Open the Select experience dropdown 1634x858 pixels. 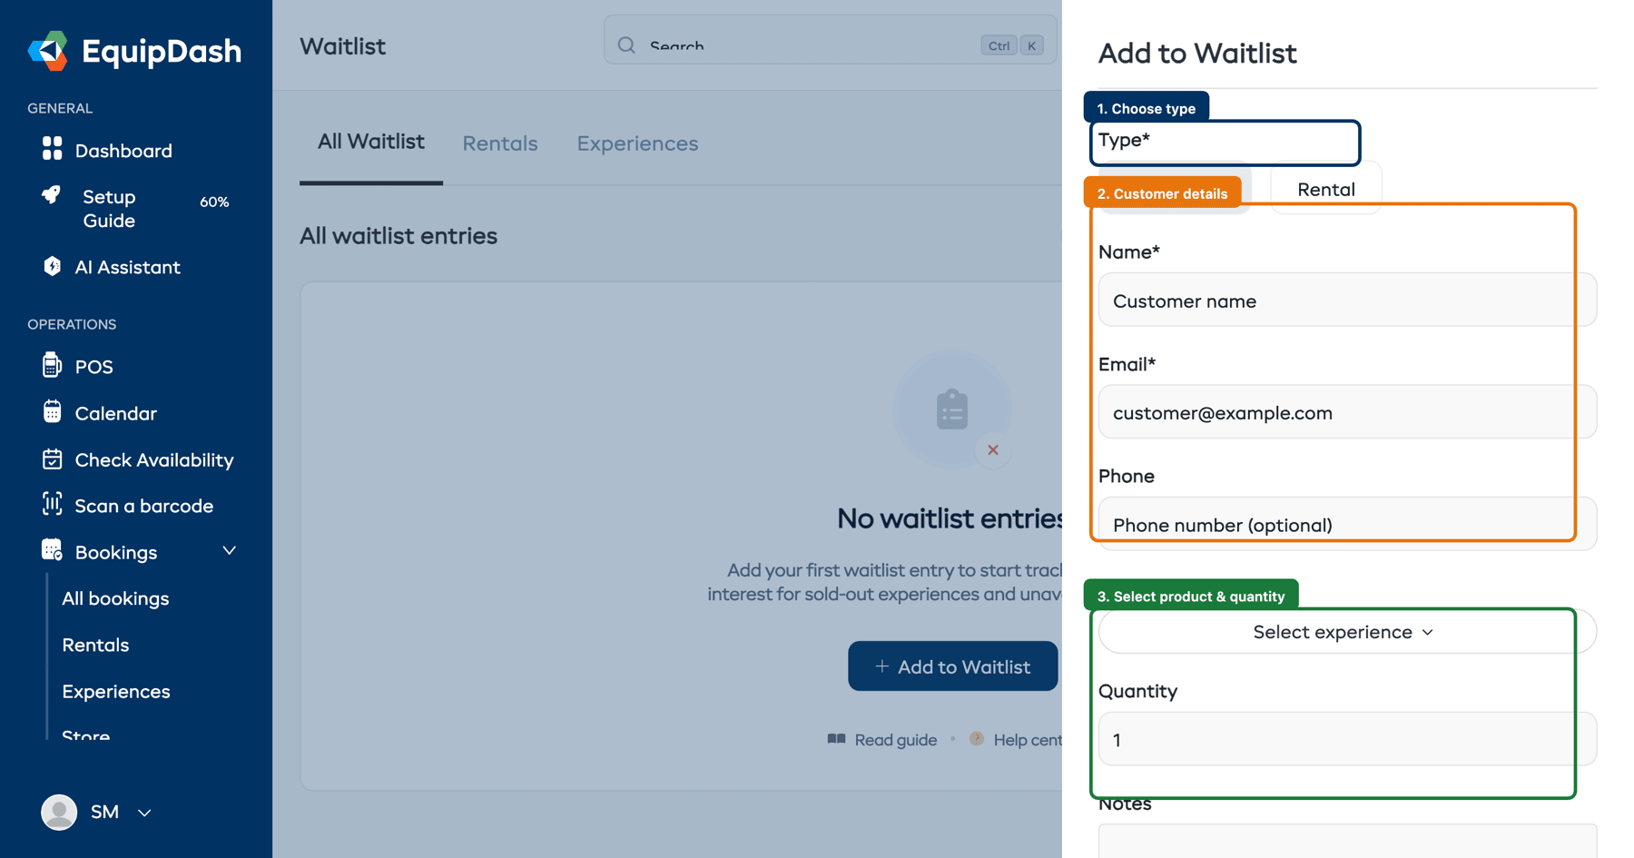pyautogui.click(x=1342, y=632)
